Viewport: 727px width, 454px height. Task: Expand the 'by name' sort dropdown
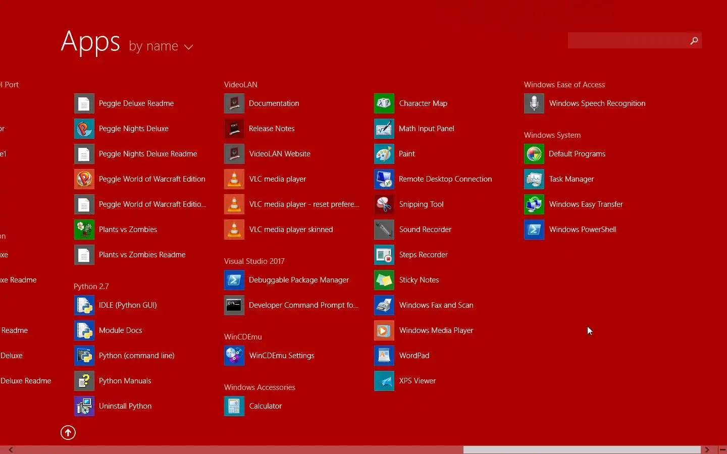161,46
